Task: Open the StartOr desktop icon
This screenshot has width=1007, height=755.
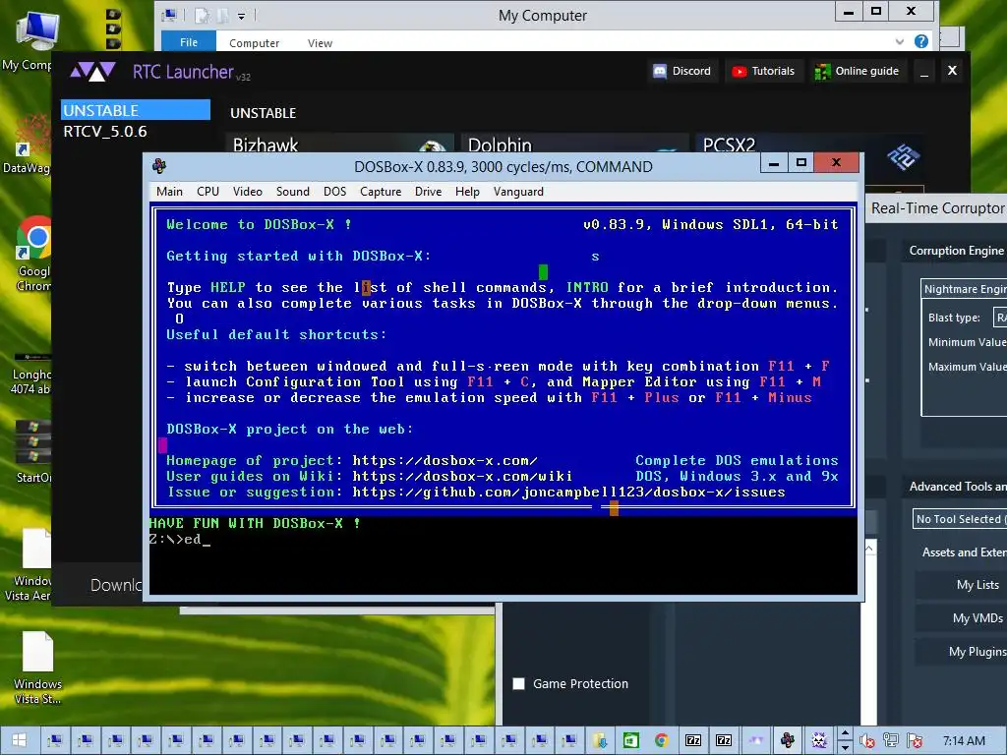Action: point(32,451)
